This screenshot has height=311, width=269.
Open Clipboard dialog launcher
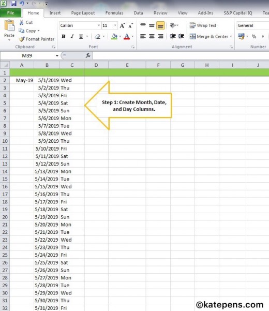[x=53, y=47]
